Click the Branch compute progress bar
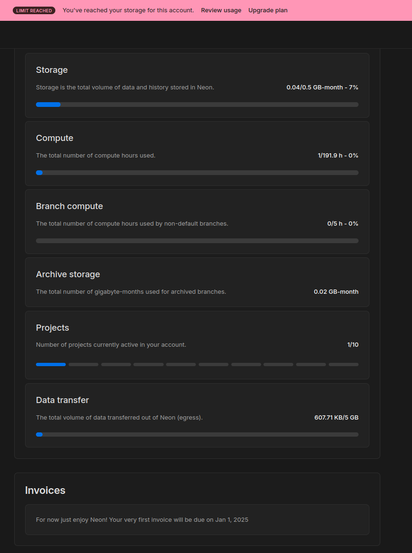This screenshot has height=553, width=412. pyautogui.click(x=197, y=241)
